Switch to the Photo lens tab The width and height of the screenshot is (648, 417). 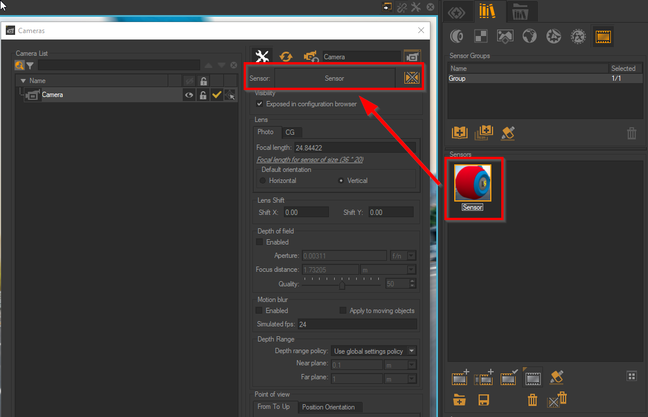point(265,132)
